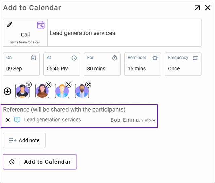Change frequency from Once
This screenshot has height=183, width=215.
[183, 64]
